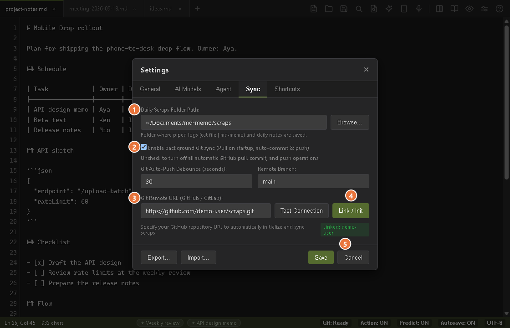Click UTF-8 encoding in status bar

[x=495, y=323]
